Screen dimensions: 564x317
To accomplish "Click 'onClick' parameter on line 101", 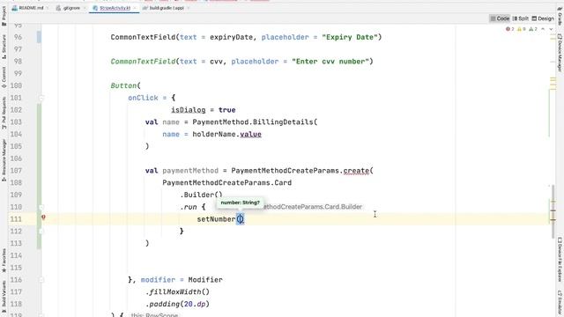I will point(143,98).
